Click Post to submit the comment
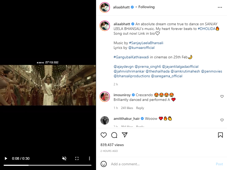 [x=219, y=164]
